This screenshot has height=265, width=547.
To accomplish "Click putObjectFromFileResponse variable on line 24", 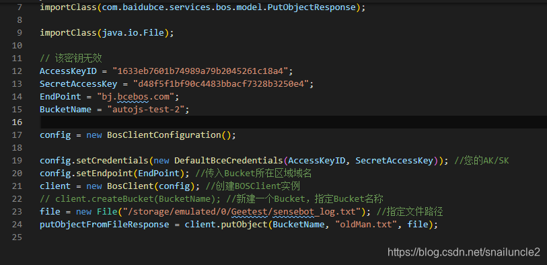I will point(104,225).
